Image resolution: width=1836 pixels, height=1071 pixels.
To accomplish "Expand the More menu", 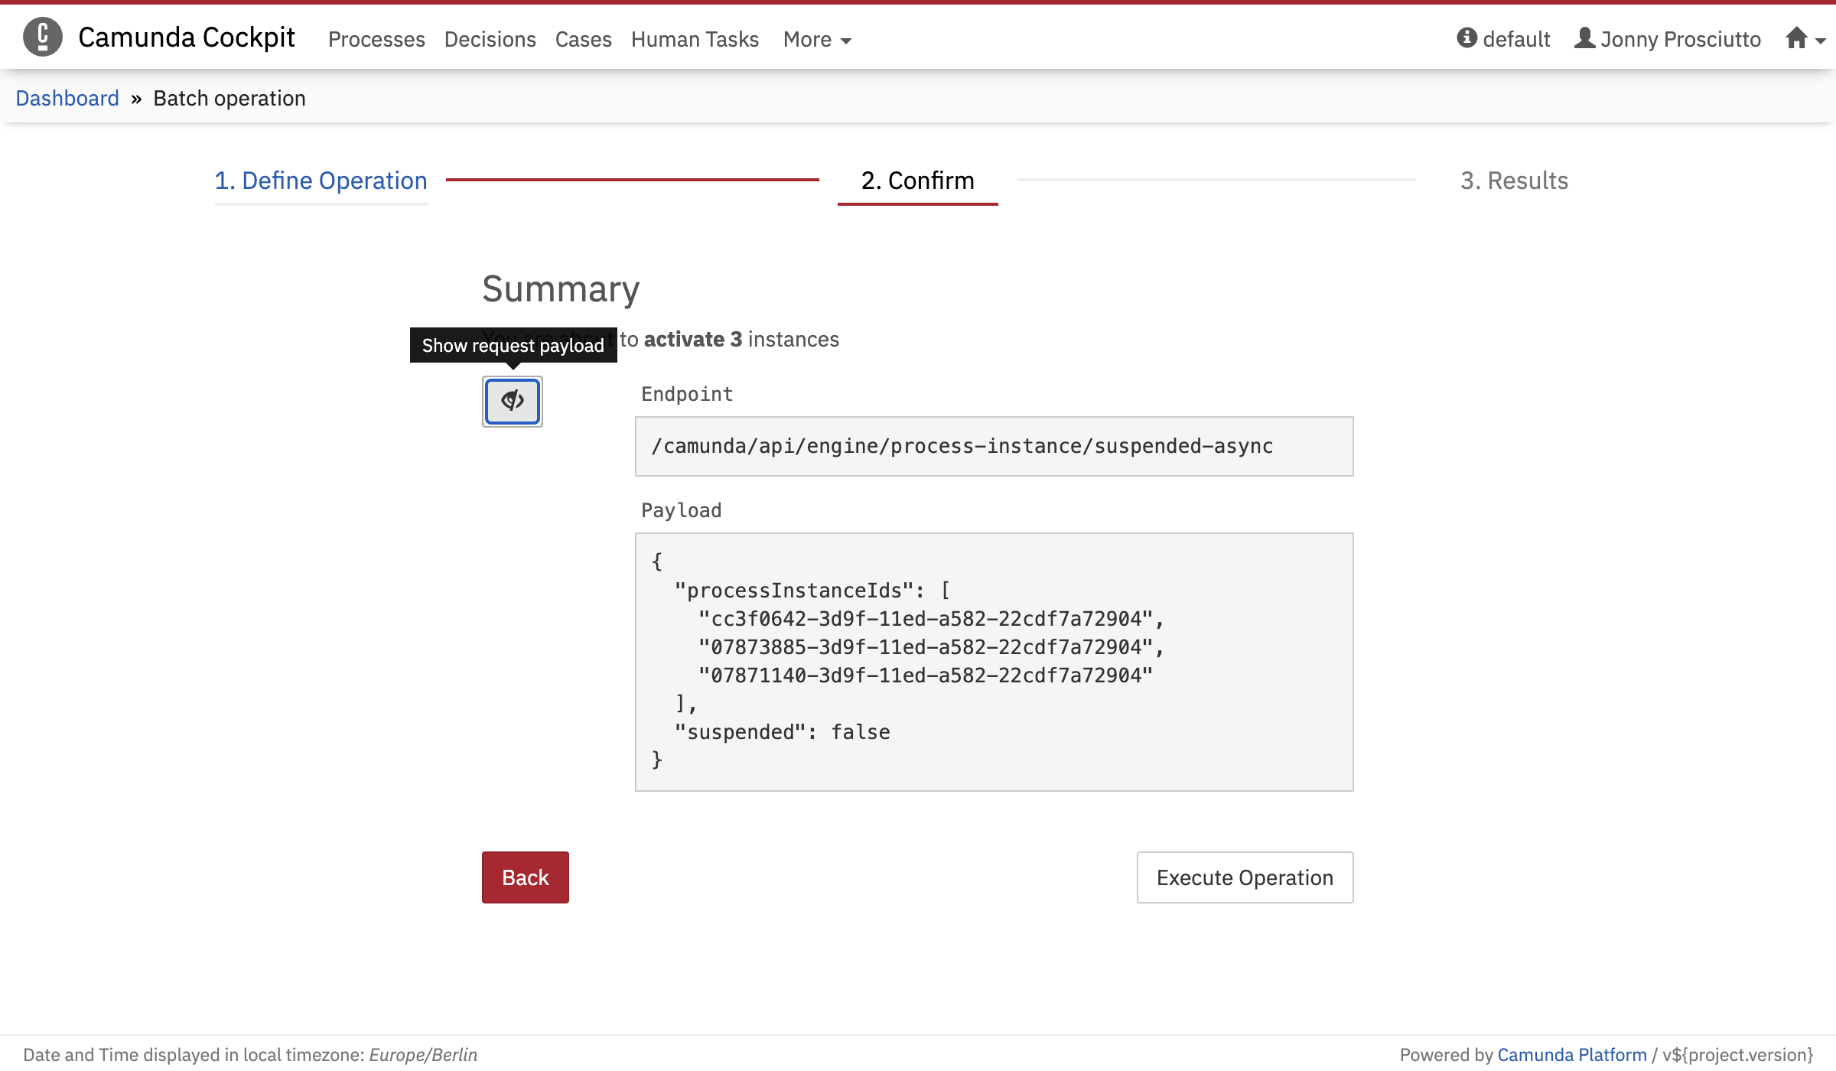I will pos(817,39).
